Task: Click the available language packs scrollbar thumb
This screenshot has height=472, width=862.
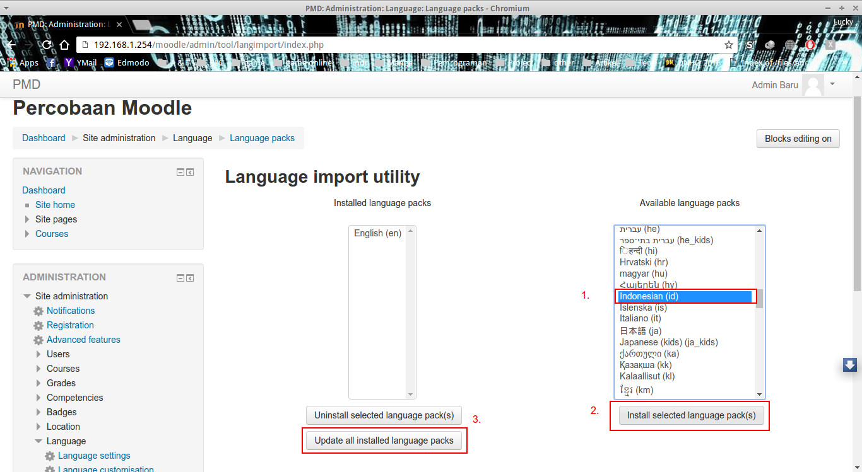Action: click(760, 299)
